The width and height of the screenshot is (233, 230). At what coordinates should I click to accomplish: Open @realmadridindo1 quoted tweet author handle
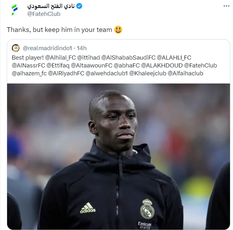[47, 48]
